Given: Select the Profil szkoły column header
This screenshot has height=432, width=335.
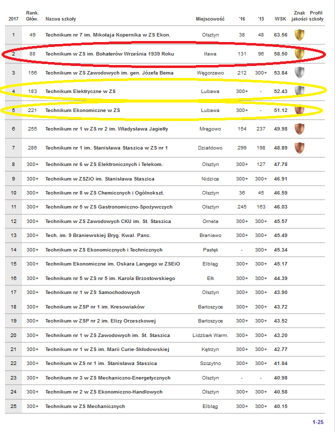Looking at the screenshot, I should [316, 15].
